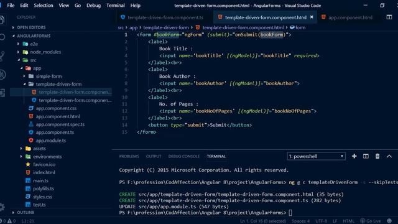Open favicon.ico in explorer

(44, 164)
